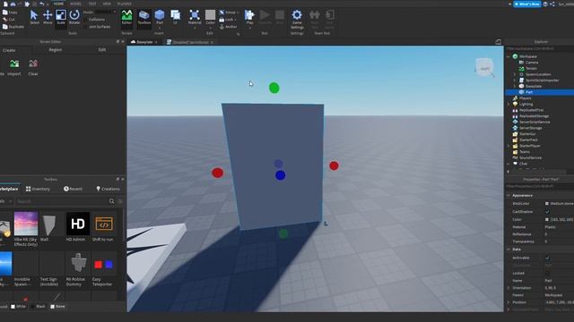This screenshot has height=322, width=574.
Task: Open the Material picker
Action: tap(195, 17)
